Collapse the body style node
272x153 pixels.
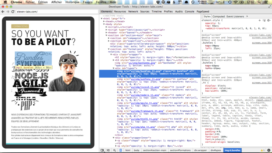[104, 24]
